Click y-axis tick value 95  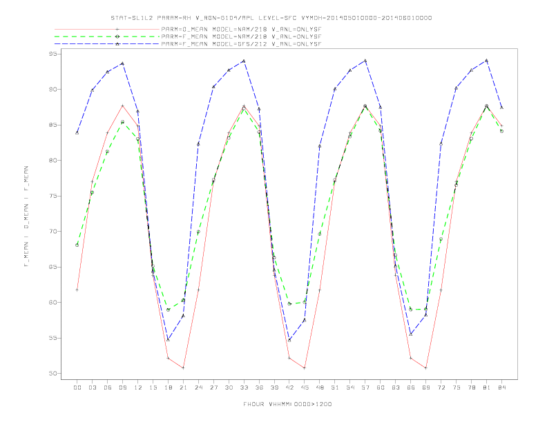pyautogui.click(x=53, y=54)
